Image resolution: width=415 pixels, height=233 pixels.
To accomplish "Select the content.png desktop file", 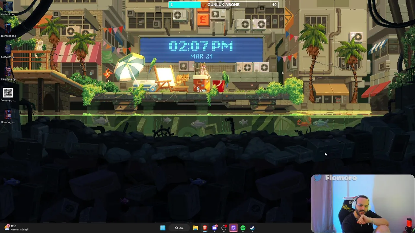I will 8,8.
